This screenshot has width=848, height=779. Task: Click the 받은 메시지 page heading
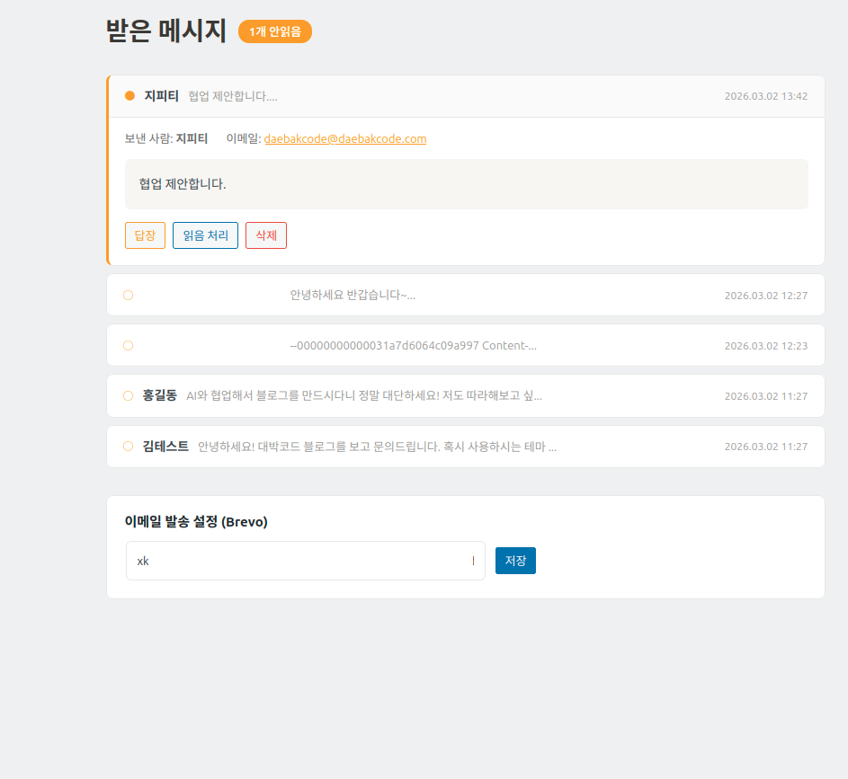tap(165, 31)
